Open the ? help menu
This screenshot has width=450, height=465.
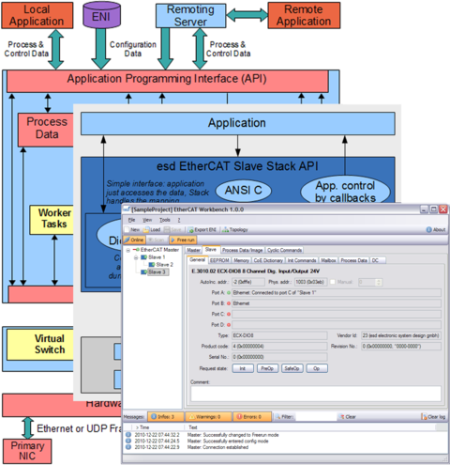179,220
